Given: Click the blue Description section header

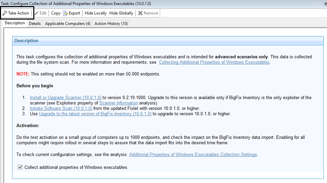Looking at the screenshot, I should coord(26,41).
